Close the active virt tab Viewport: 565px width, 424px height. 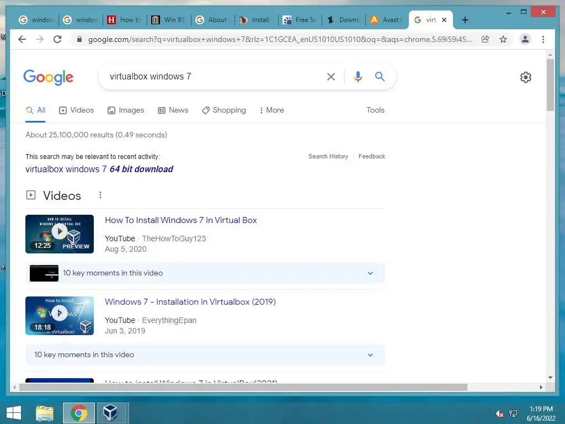click(x=444, y=20)
